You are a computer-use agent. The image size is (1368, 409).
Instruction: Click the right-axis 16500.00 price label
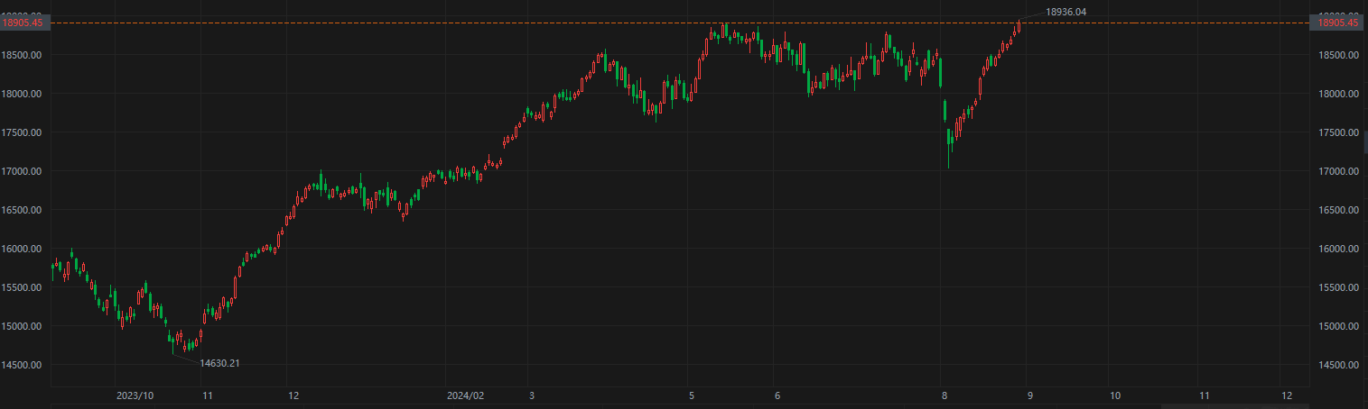tap(1339, 210)
